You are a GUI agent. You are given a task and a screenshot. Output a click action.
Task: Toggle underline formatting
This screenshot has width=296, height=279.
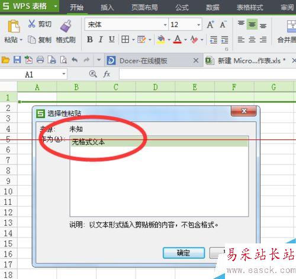pyautogui.click(x=112, y=39)
